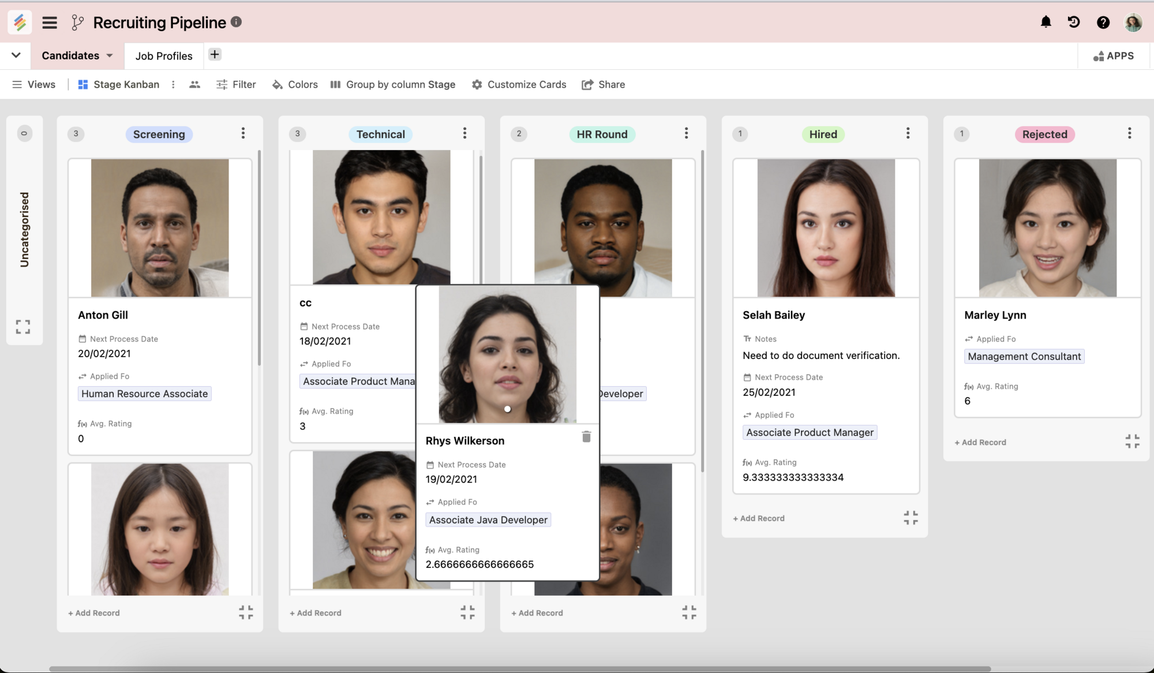Viewport: 1154px width, 673px height.
Task: Click your profile avatar
Action: click(1133, 22)
